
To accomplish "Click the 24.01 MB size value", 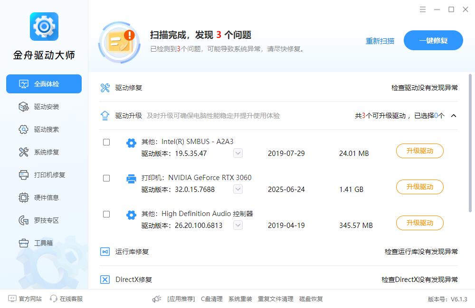I will 354,154.
